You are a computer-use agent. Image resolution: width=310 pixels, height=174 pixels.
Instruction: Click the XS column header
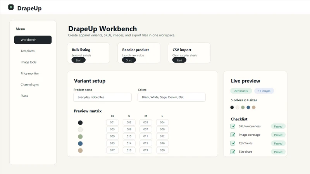112,116
